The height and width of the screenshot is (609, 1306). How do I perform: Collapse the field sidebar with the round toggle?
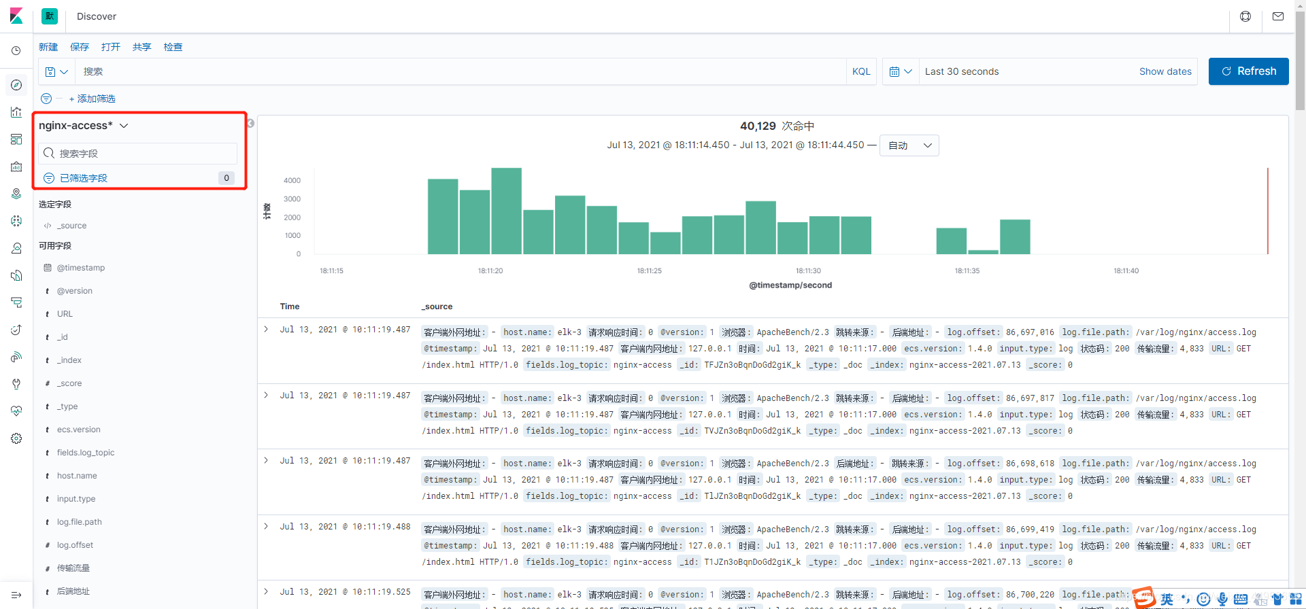click(x=250, y=123)
